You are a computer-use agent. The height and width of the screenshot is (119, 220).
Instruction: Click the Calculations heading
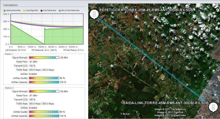click(10, 5)
